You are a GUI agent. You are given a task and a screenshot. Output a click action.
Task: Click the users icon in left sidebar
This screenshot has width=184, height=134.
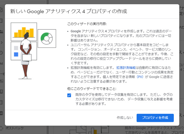pyautogui.click(x=1, y=31)
